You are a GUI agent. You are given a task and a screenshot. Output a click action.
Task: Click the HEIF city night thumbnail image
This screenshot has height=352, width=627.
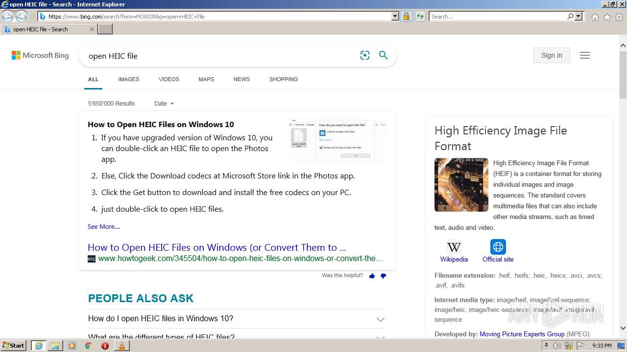pyautogui.click(x=461, y=184)
